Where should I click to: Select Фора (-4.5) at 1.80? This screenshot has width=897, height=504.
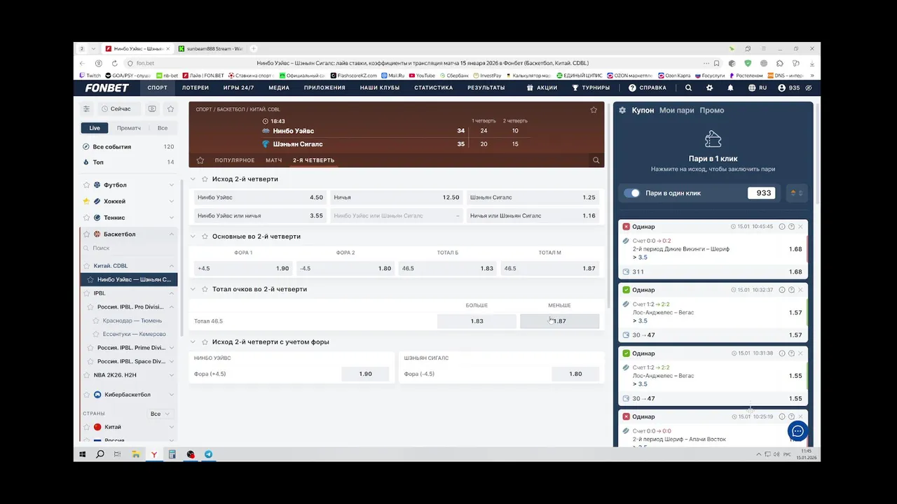(x=575, y=374)
